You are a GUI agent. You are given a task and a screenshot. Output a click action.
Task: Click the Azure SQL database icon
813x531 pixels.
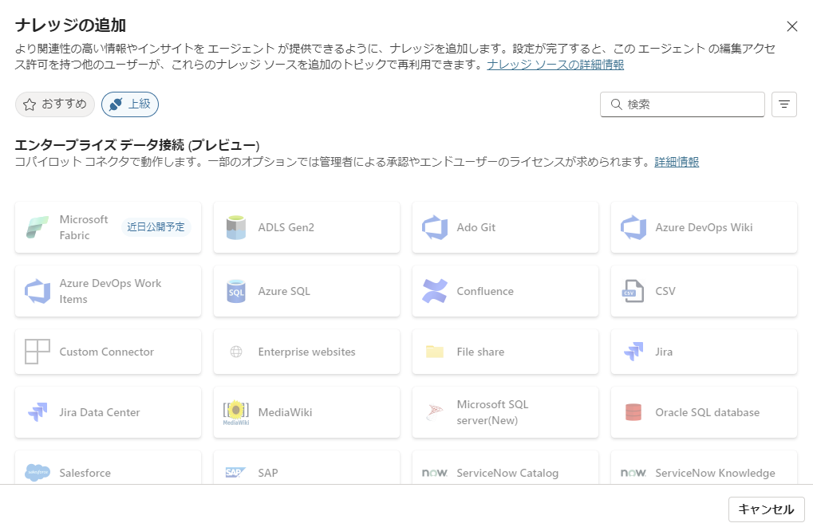tap(236, 291)
